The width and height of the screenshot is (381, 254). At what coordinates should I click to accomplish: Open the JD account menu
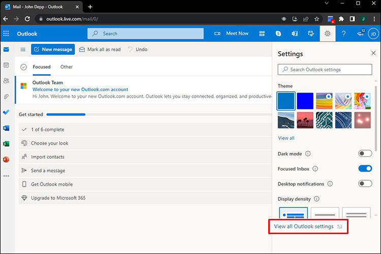pos(373,34)
